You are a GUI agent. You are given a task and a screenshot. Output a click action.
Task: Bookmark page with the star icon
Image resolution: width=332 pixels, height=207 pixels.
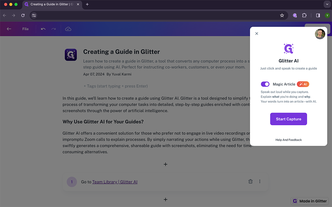click(282, 16)
